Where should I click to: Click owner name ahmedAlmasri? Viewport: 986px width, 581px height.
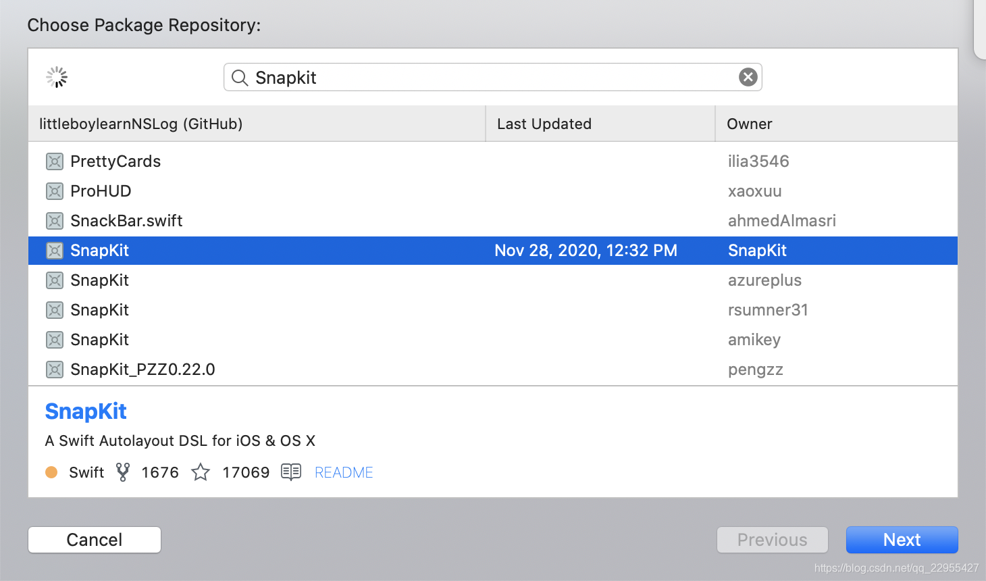(x=782, y=221)
